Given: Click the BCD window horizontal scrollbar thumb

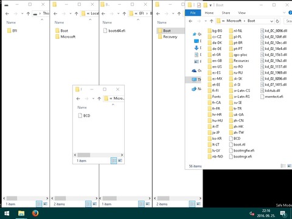Looking at the screenshot, I should tap(84, 155).
